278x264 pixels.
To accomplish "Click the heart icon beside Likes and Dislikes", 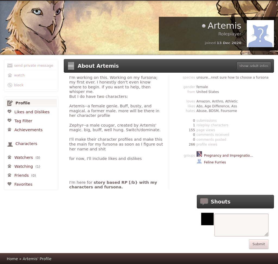I will pyautogui.click(x=10, y=112).
